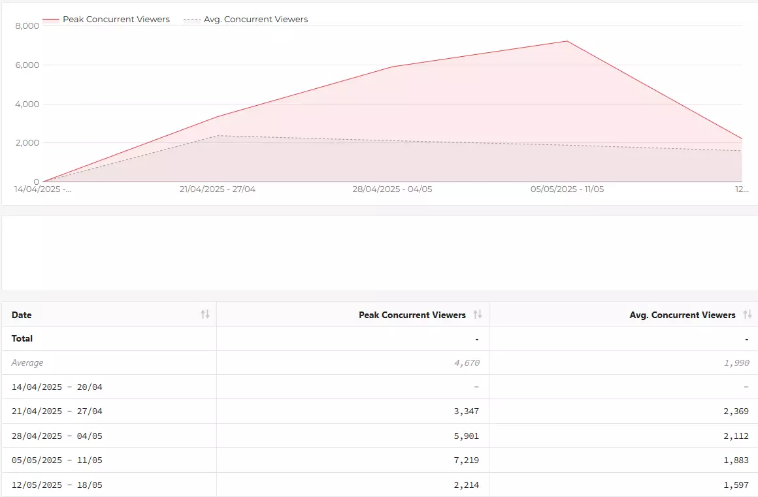This screenshot has height=497, width=758.
Task: Click avg viewers value 2,369
Action: (736, 411)
